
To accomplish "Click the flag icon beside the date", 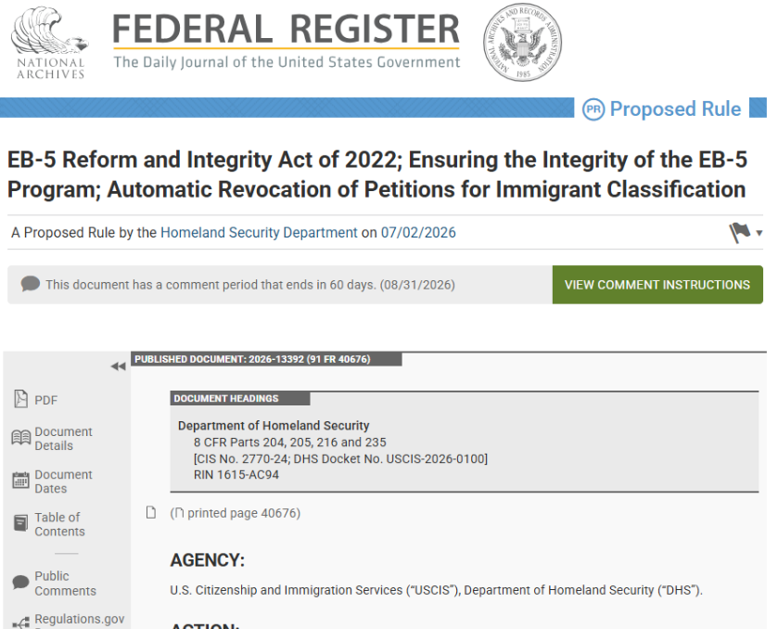I will click(x=739, y=233).
